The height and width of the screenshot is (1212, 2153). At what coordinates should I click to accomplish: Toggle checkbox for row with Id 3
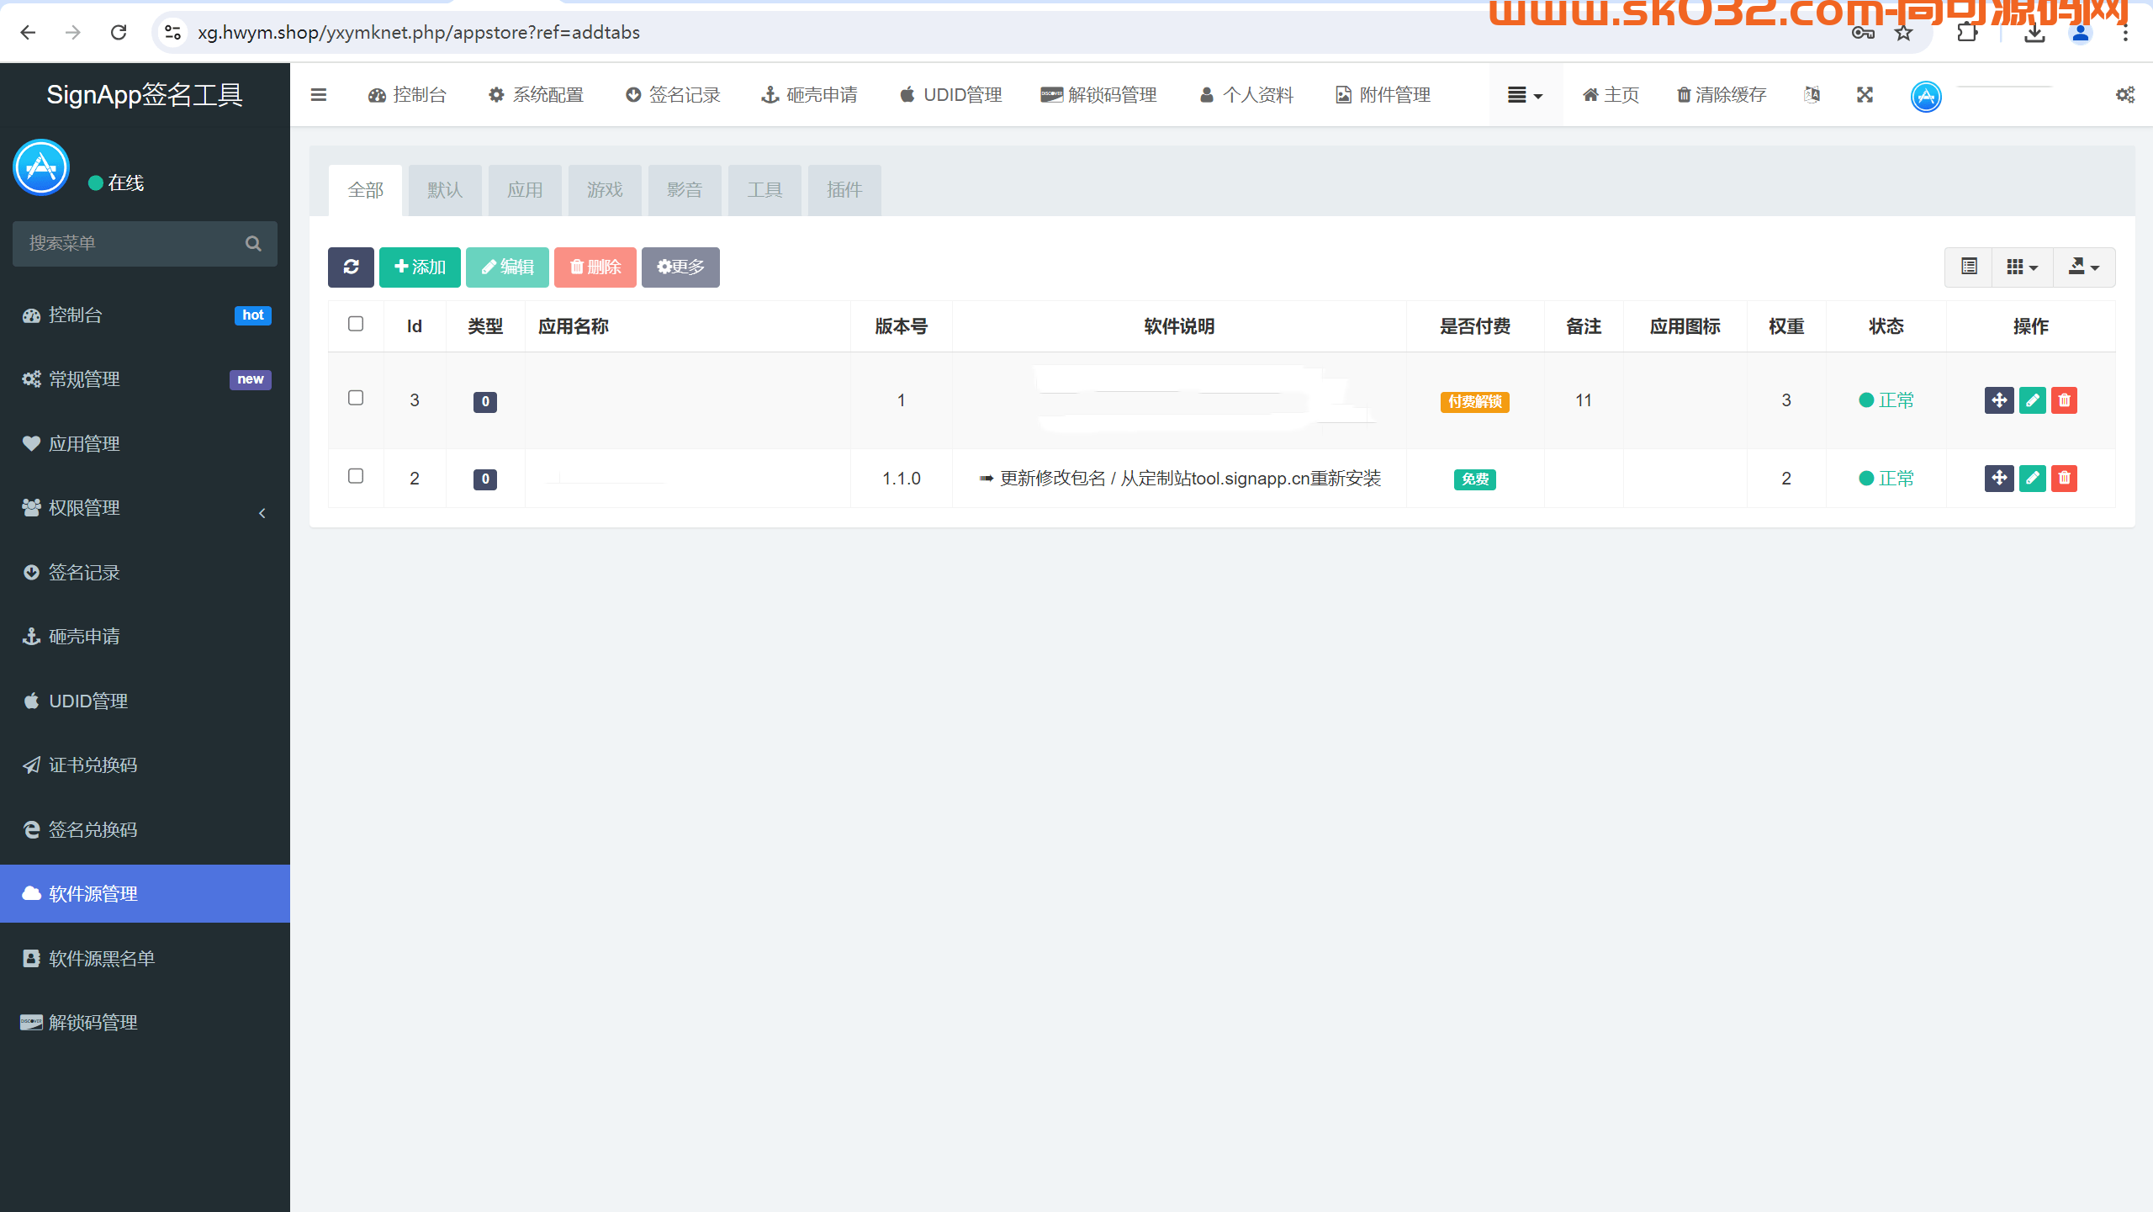point(355,399)
